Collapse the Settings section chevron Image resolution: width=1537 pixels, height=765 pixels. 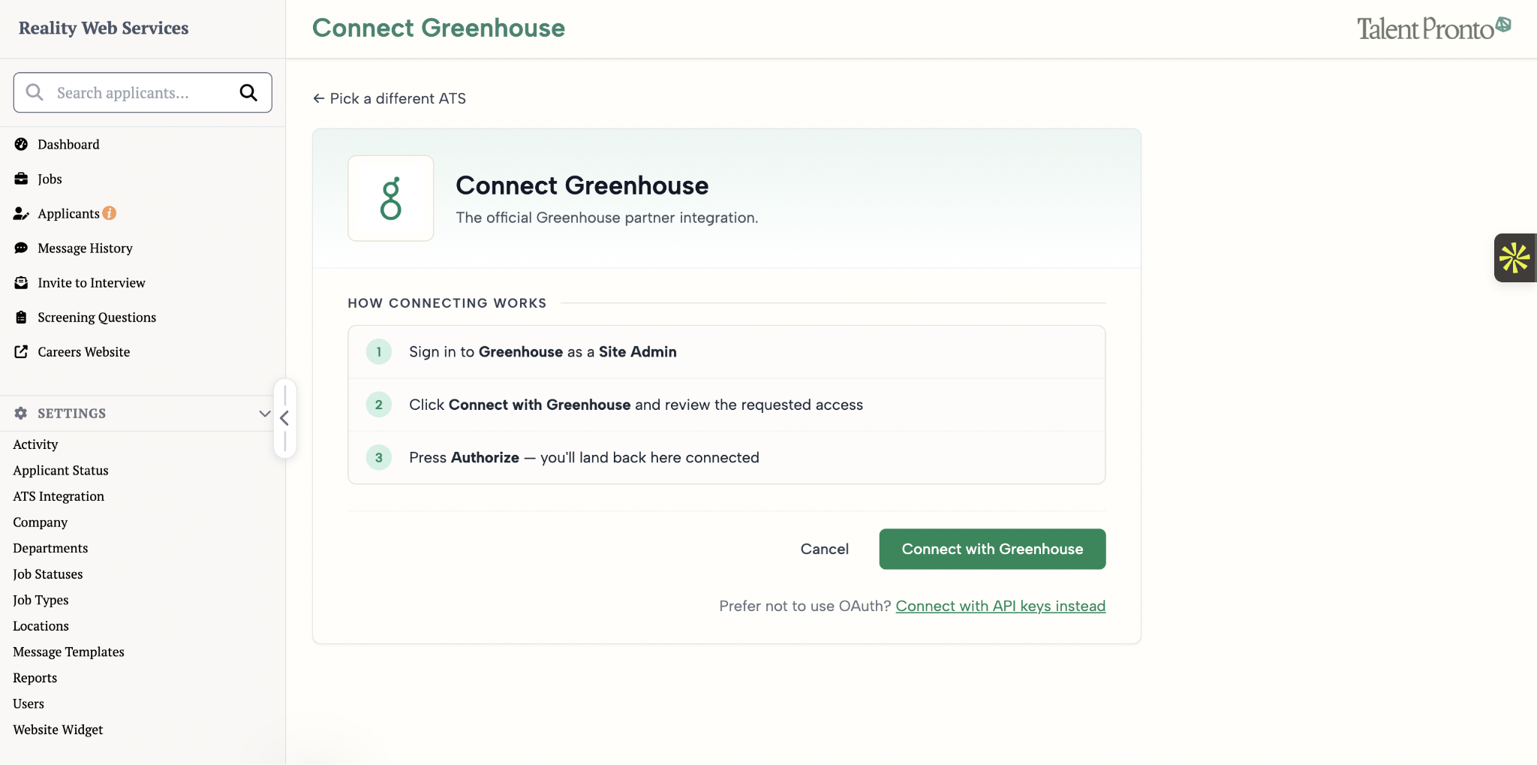(264, 414)
